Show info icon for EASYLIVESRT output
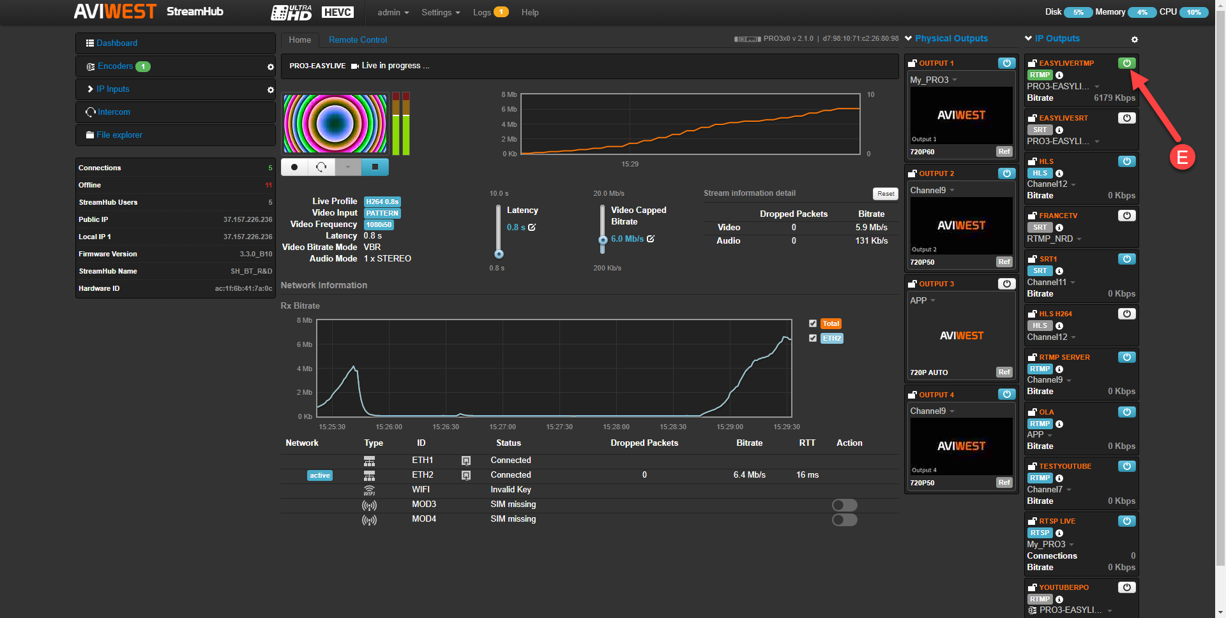Screen dimensions: 1226x618 pyautogui.click(x=1059, y=130)
